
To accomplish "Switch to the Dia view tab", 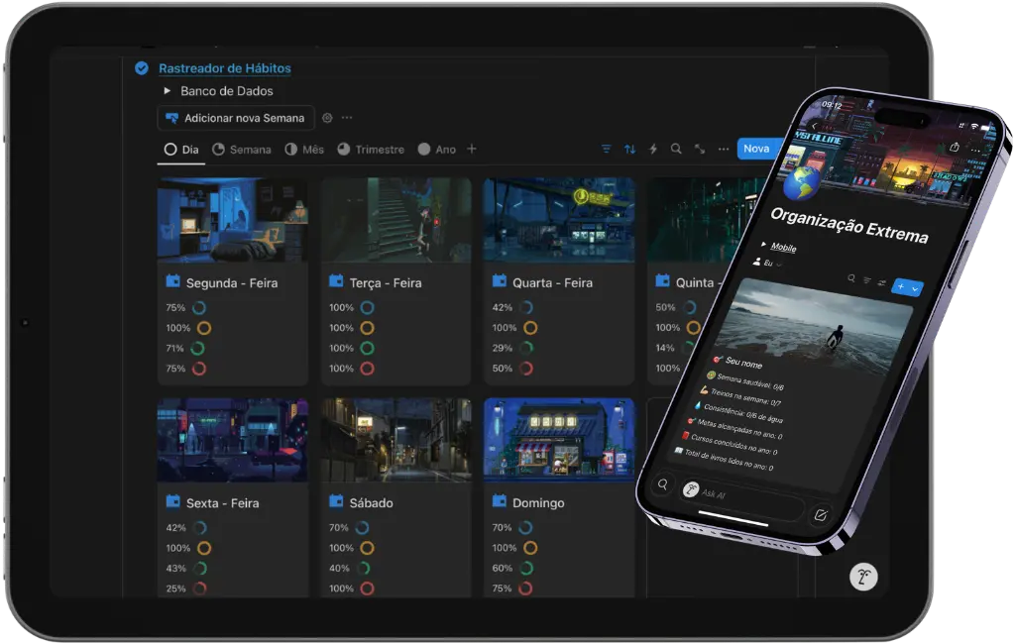I will point(181,150).
